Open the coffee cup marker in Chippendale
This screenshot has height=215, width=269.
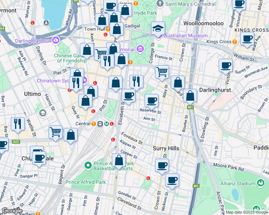[39, 158]
